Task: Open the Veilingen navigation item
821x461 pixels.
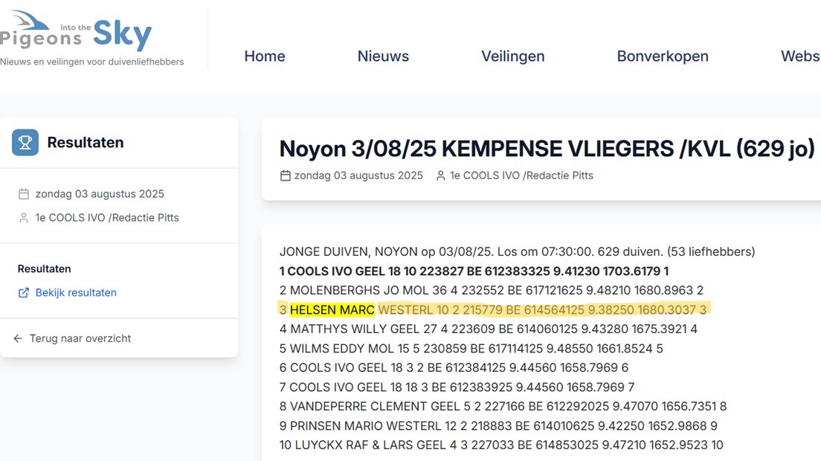Action: tap(512, 57)
